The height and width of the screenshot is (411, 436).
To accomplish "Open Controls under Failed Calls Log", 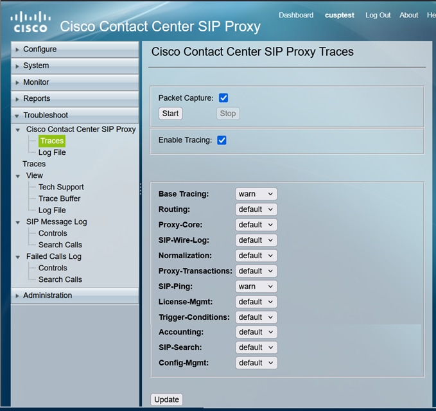I will point(53,268).
